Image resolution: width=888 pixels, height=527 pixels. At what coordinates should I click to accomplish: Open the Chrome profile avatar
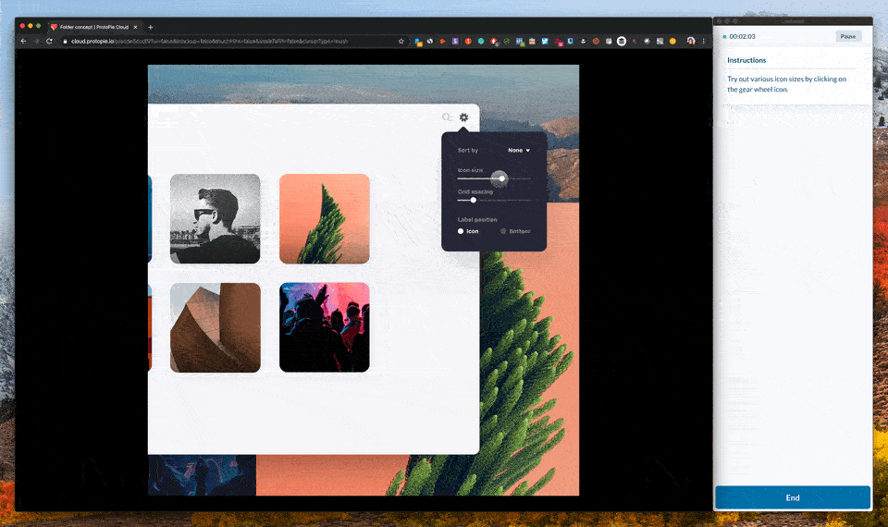pyautogui.click(x=691, y=42)
